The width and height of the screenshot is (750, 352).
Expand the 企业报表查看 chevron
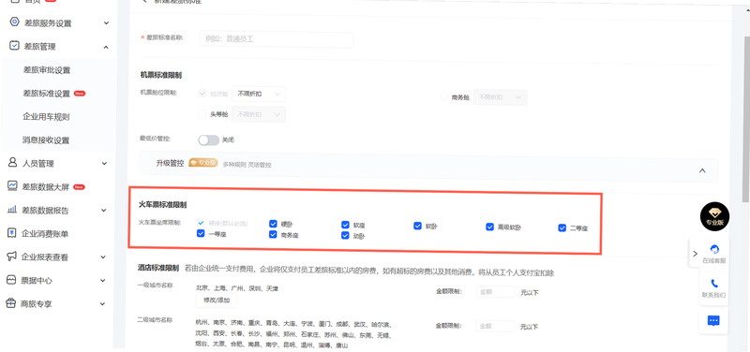[x=103, y=257]
